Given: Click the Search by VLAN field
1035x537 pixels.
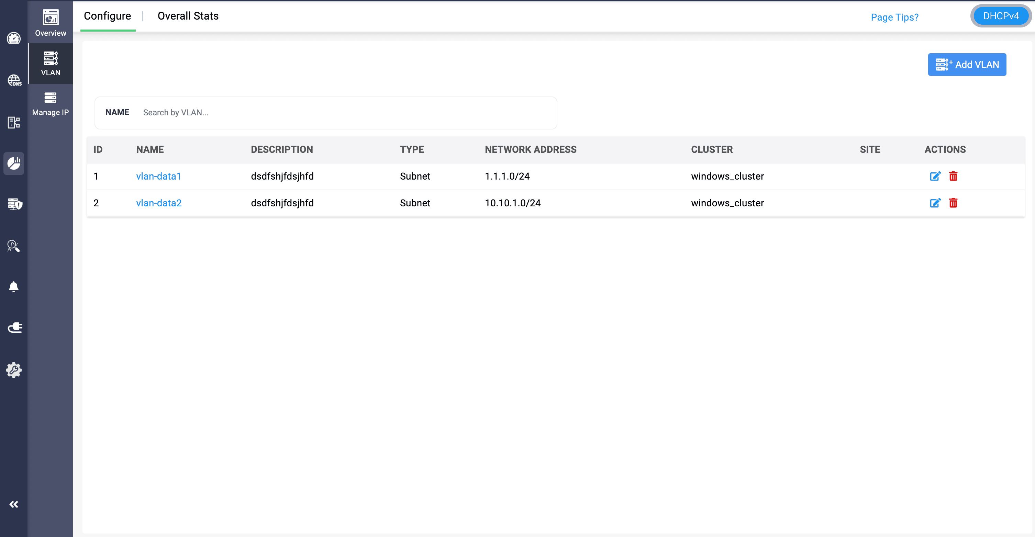Looking at the screenshot, I should (x=346, y=113).
